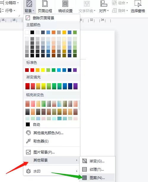Click the palette icon beside 其他填充颜色

point(28,133)
